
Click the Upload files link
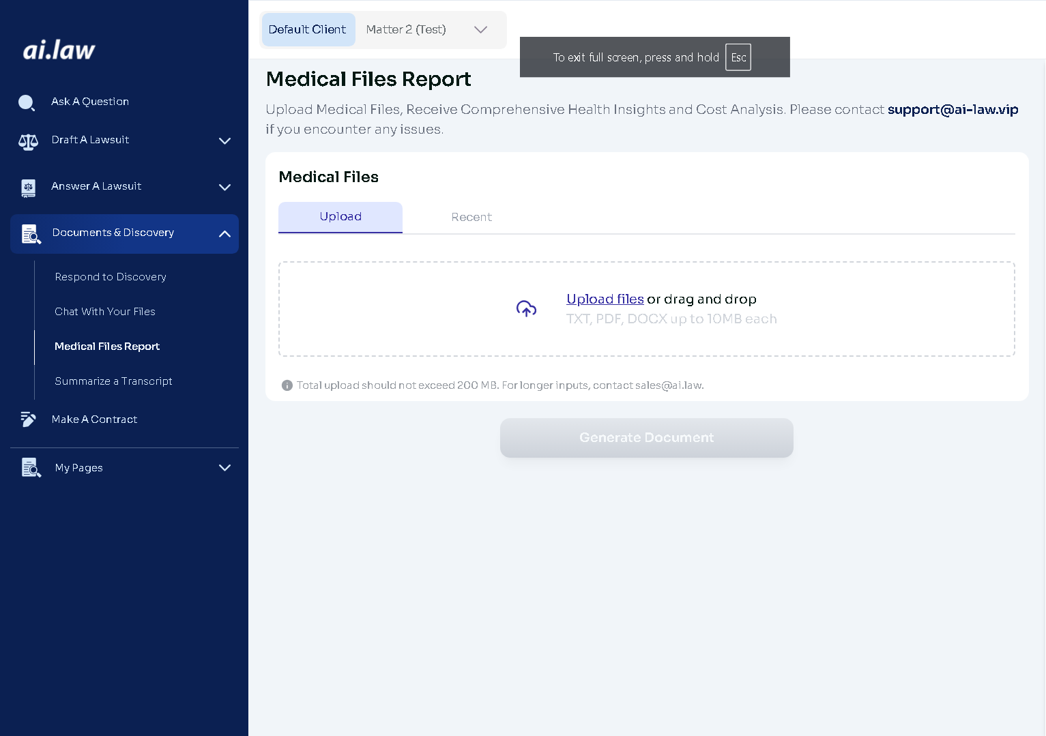pos(605,299)
